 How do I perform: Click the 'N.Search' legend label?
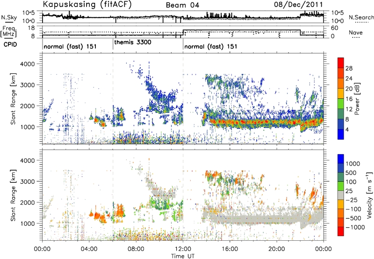[x=361, y=17]
